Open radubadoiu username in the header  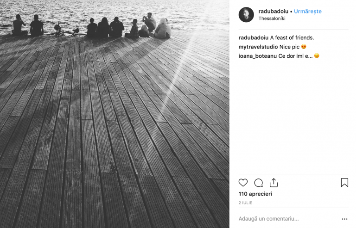click(x=273, y=11)
